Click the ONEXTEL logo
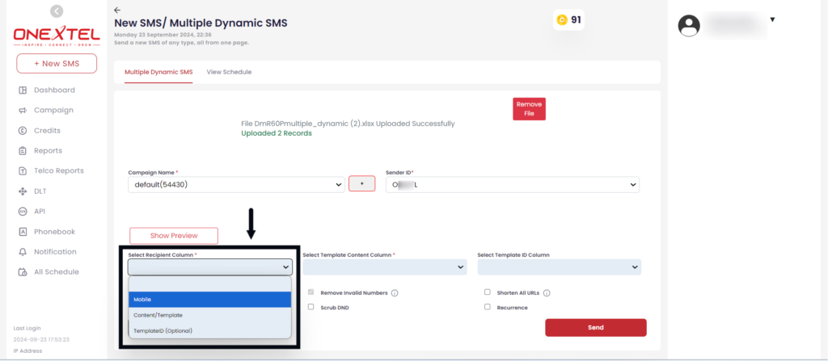The height and width of the screenshot is (361, 828). point(57,36)
